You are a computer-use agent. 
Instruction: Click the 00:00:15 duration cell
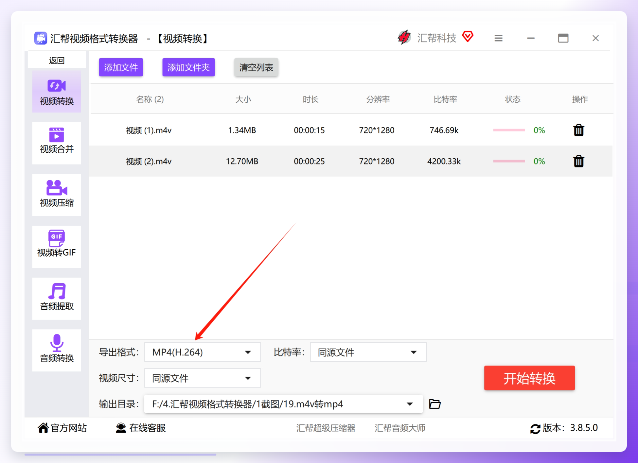(309, 130)
